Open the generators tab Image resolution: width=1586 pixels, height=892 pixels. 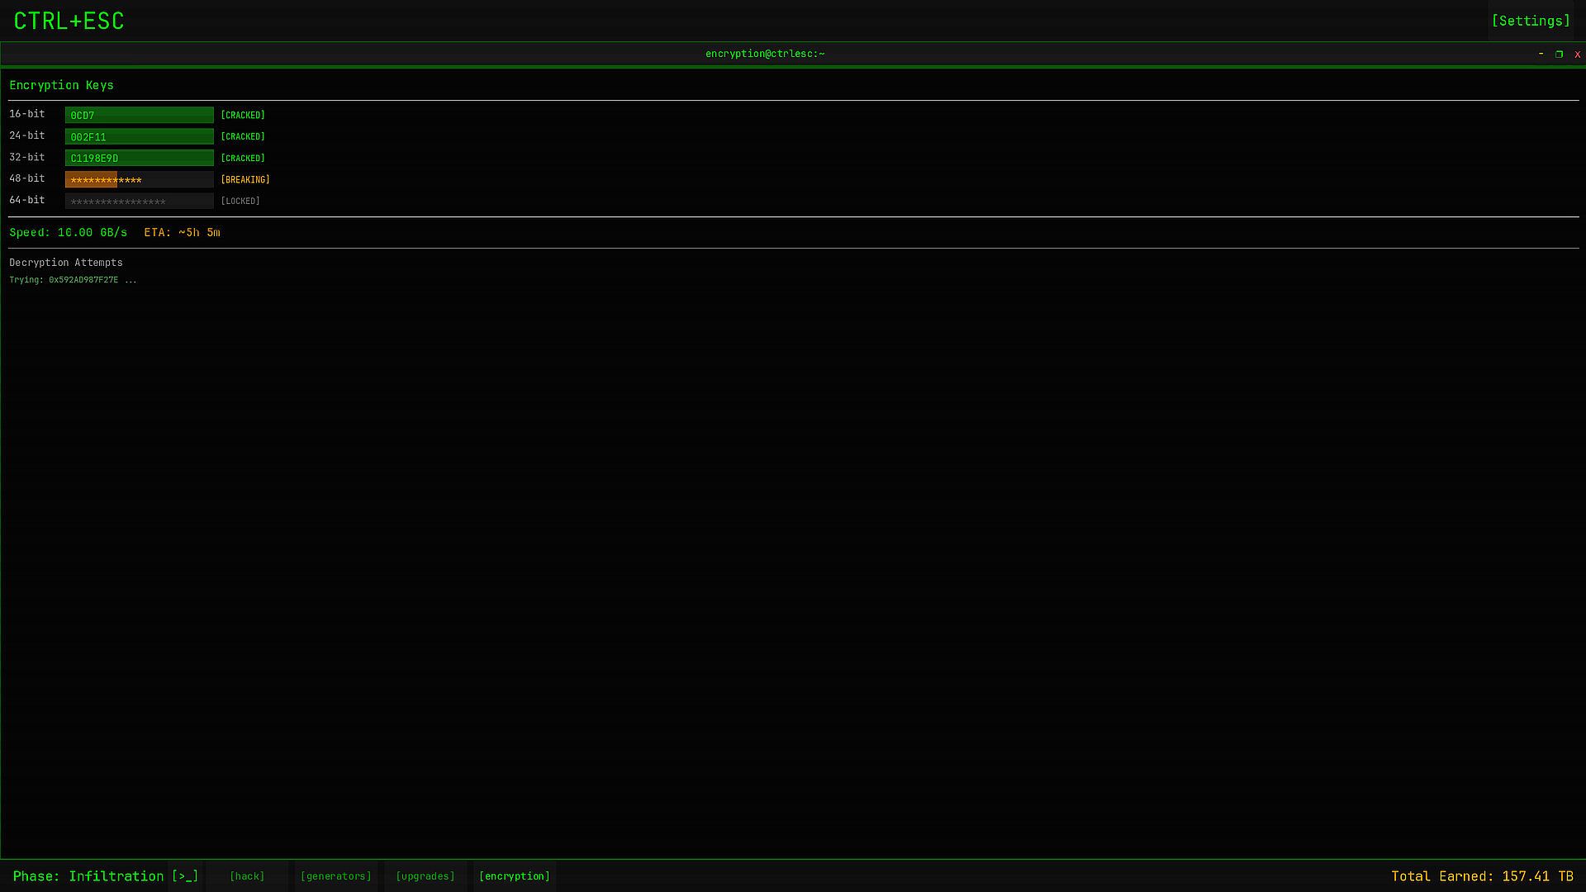335,876
